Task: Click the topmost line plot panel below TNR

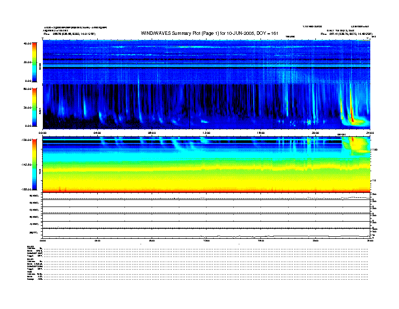Action: coord(206,196)
